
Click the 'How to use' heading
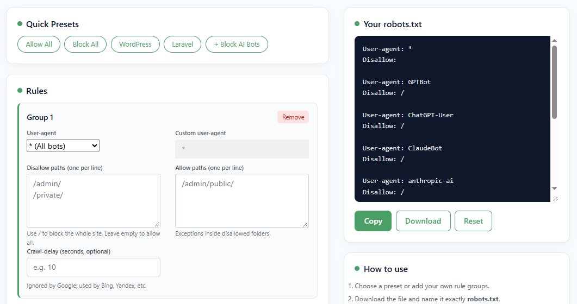coord(386,269)
